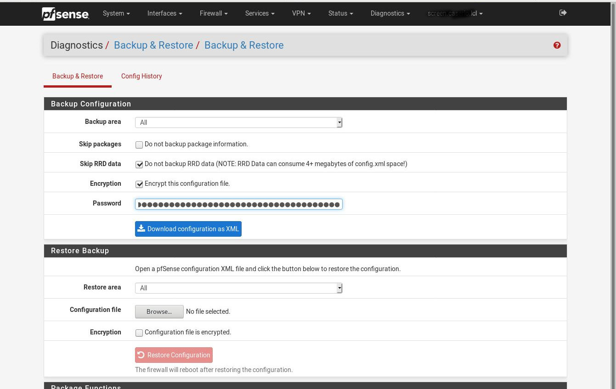Screen dimensions: 616x389
Task: Click the pfSense logo
Action: (65, 14)
